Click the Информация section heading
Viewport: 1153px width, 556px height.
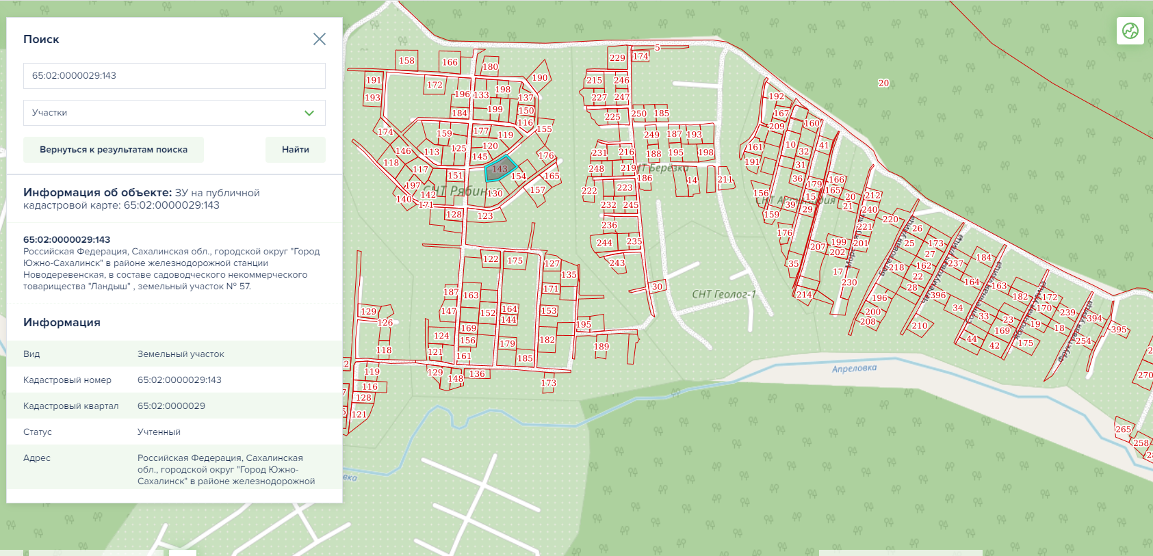(x=62, y=322)
